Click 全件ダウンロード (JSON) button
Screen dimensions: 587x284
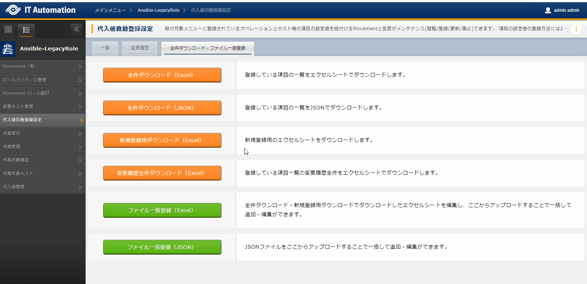pyautogui.click(x=162, y=108)
